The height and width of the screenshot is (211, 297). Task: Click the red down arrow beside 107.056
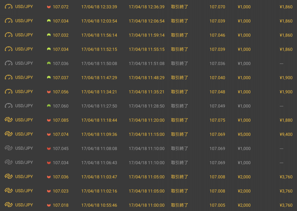49,92
